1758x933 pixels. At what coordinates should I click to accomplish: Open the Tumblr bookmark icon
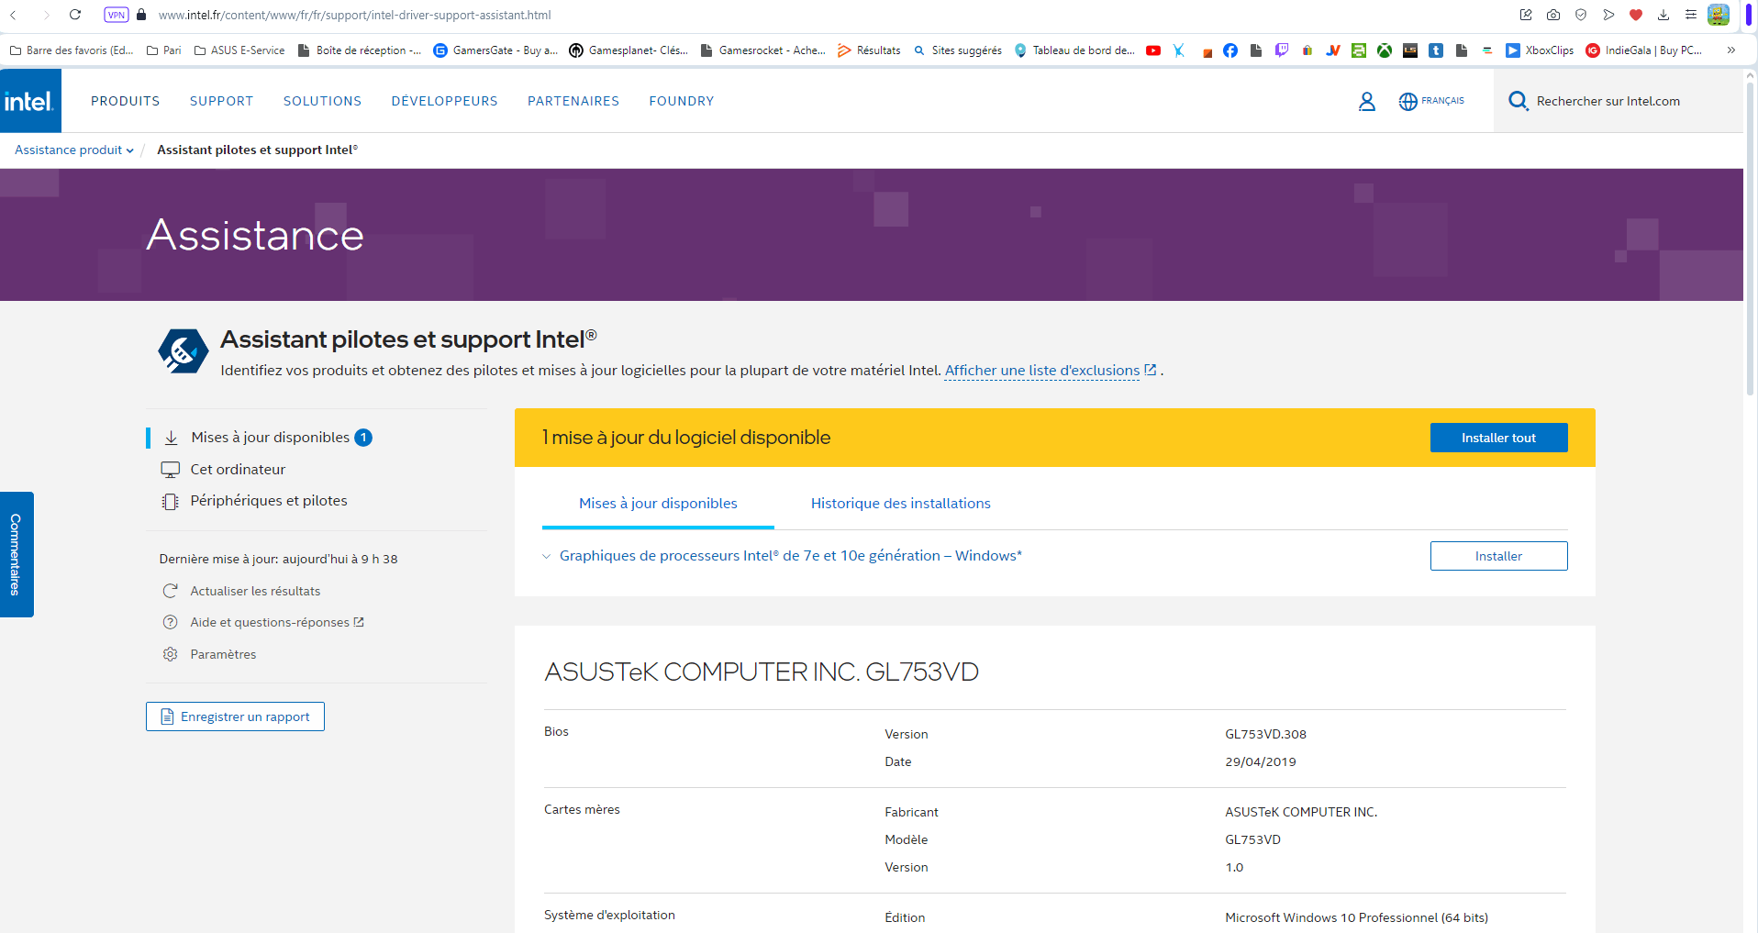1436,50
